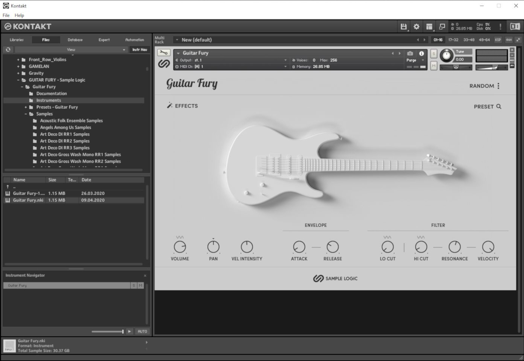
Task: Minimize instrument header with minus button
Action: click(x=512, y=56)
